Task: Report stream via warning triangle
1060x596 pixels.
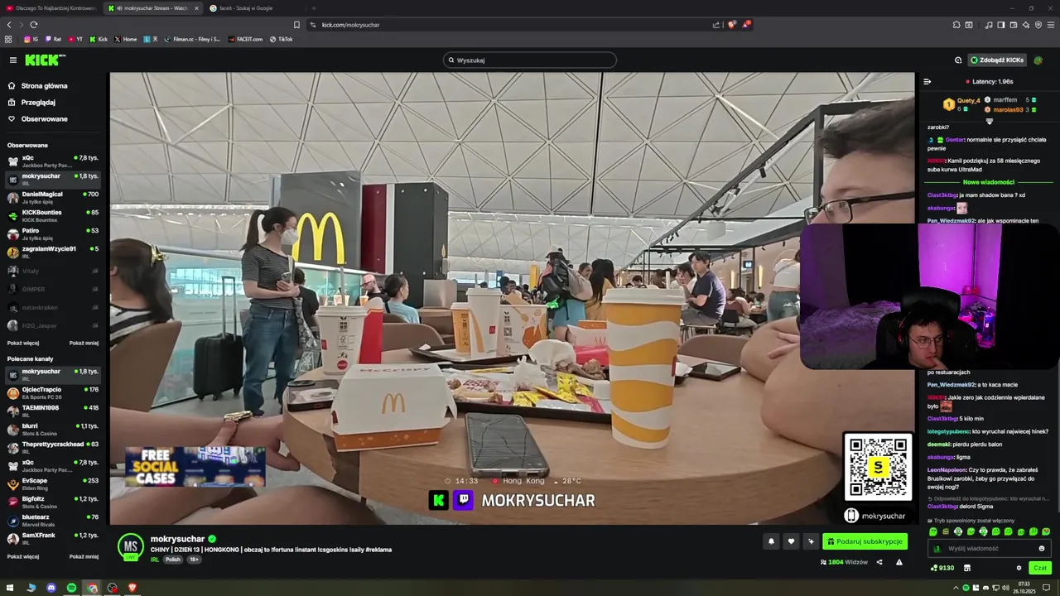Action: click(x=899, y=562)
